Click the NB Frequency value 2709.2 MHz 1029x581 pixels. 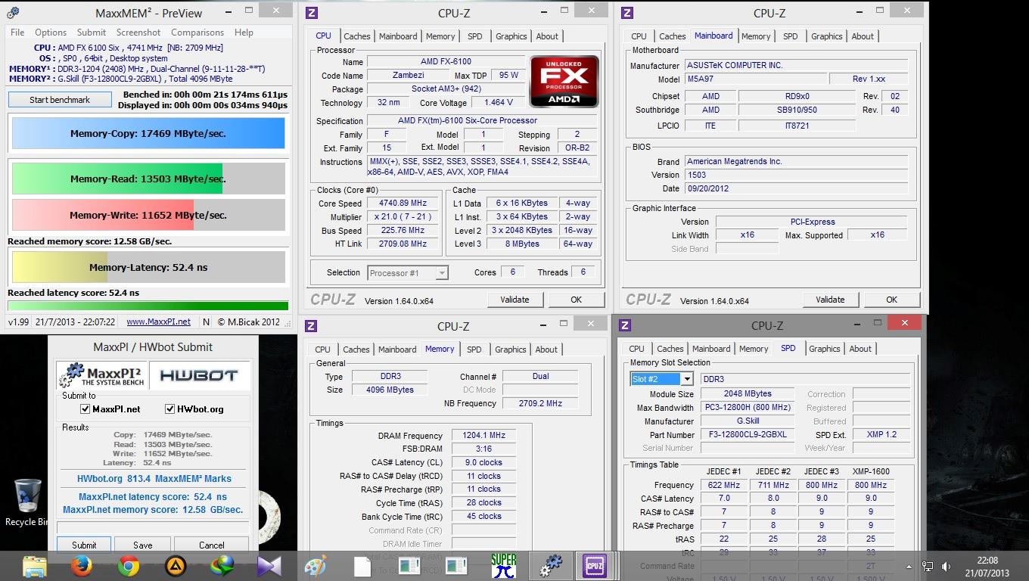[540, 403]
